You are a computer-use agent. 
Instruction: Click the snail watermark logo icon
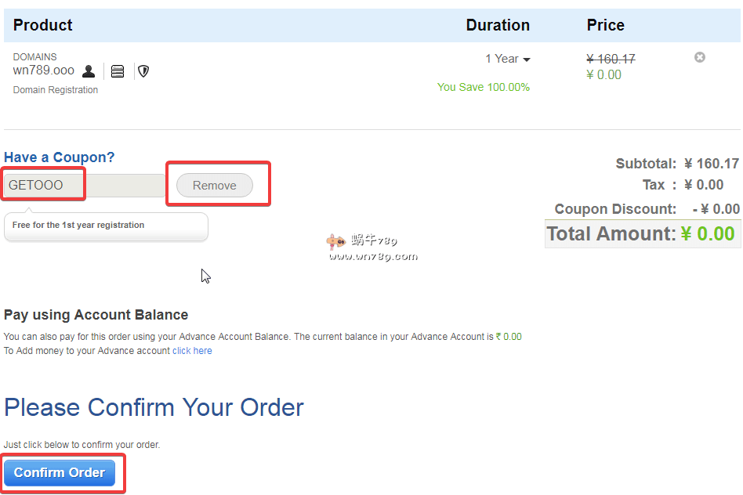pyautogui.click(x=336, y=242)
